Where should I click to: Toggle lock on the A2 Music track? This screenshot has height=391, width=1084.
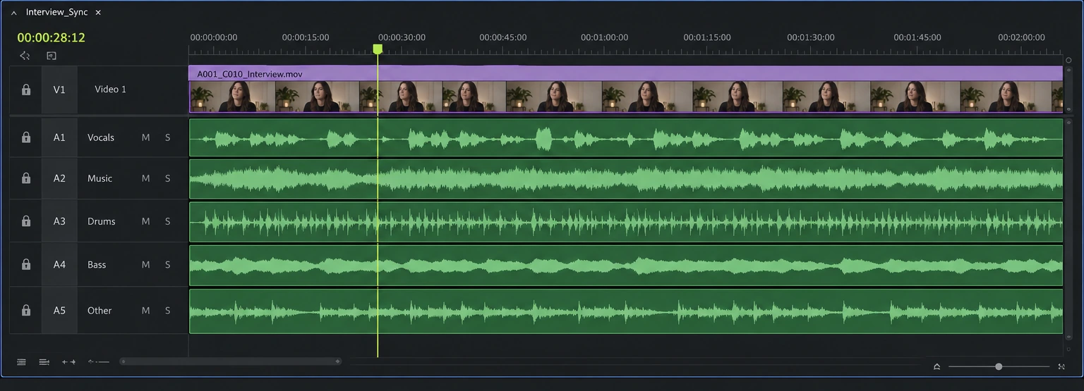tap(26, 178)
